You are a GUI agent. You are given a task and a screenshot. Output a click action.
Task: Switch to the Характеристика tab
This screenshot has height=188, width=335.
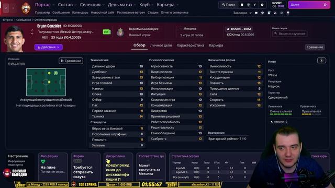191,45
